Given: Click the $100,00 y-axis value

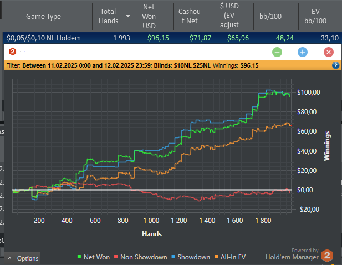Looking at the screenshot, I should 309,93.
